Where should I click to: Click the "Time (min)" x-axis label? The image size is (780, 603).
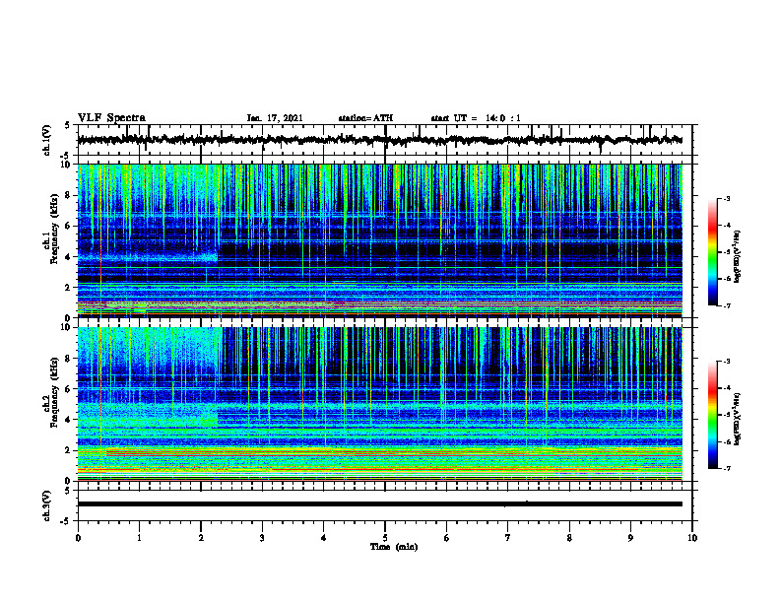coord(394,547)
